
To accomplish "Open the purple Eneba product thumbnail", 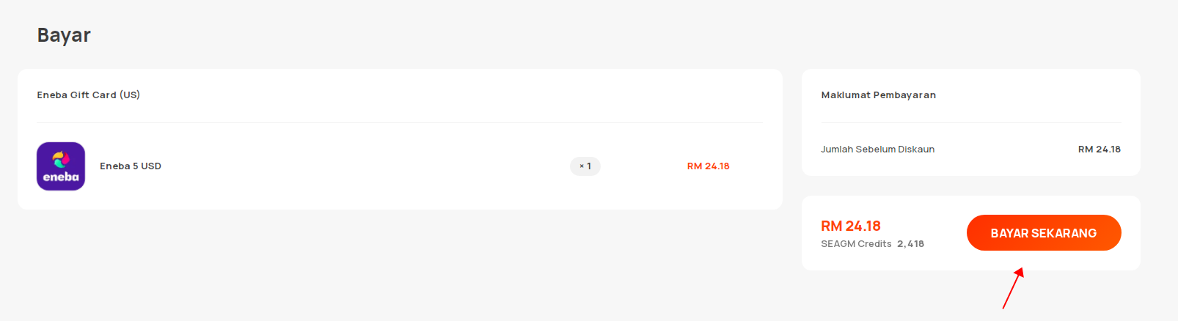I will (x=61, y=166).
